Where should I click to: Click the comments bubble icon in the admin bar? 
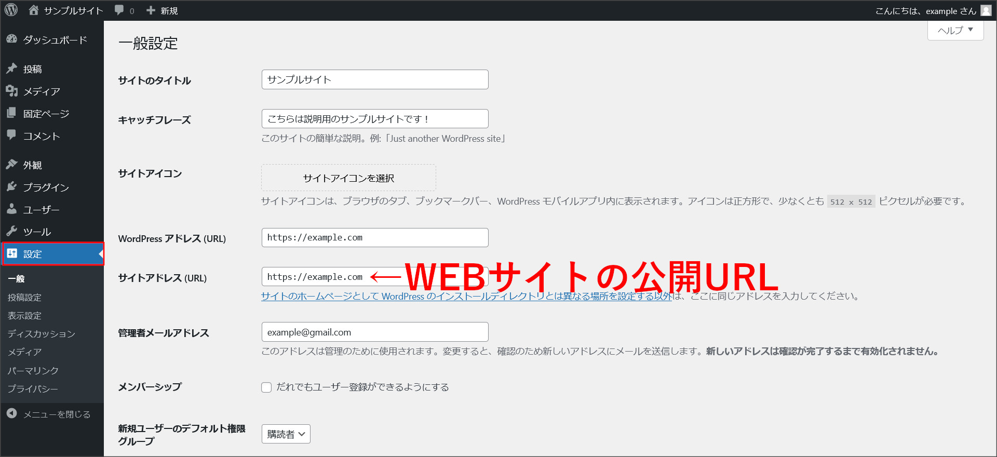pyautogui.click(x=119, y=10)
